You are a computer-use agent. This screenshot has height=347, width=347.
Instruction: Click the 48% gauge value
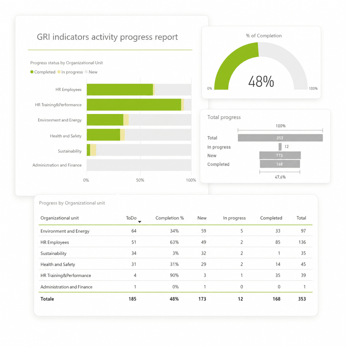click(x=261, y=82)
